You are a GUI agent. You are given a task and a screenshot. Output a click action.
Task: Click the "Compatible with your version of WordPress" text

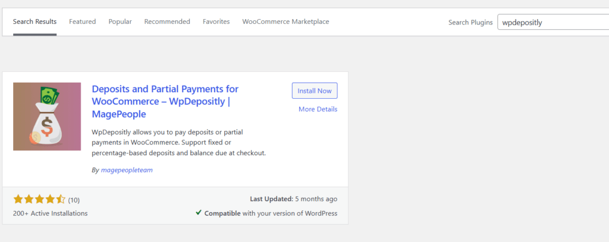[271, 213]
